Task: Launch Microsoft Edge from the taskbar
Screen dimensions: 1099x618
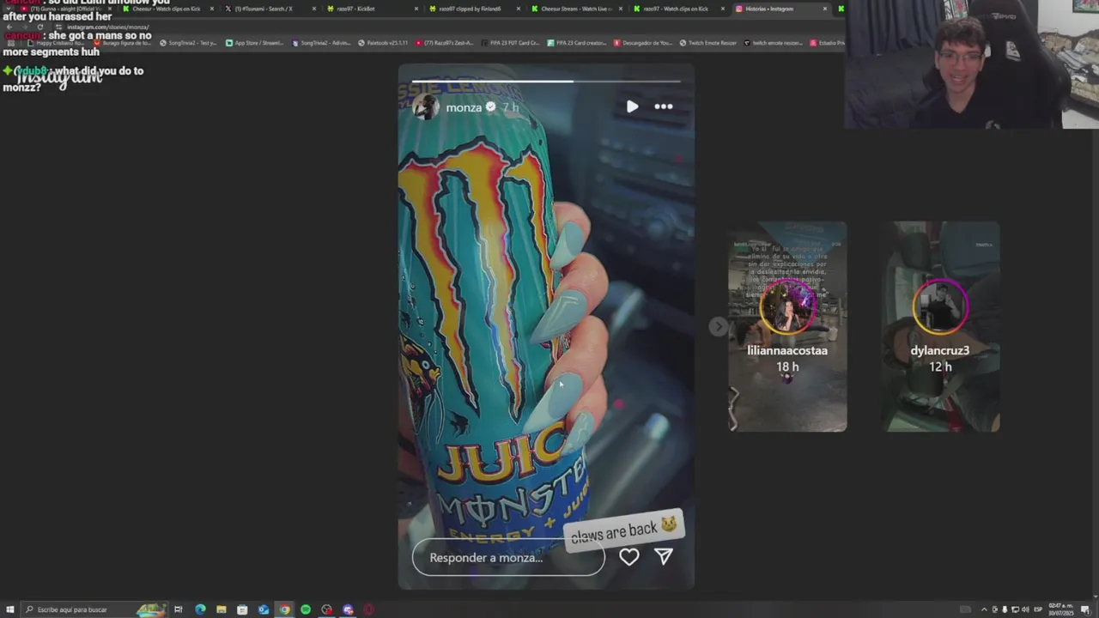Action: click(x=200, y=609)
